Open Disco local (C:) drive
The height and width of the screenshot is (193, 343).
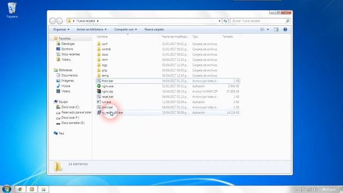click(x=70, y=107)
